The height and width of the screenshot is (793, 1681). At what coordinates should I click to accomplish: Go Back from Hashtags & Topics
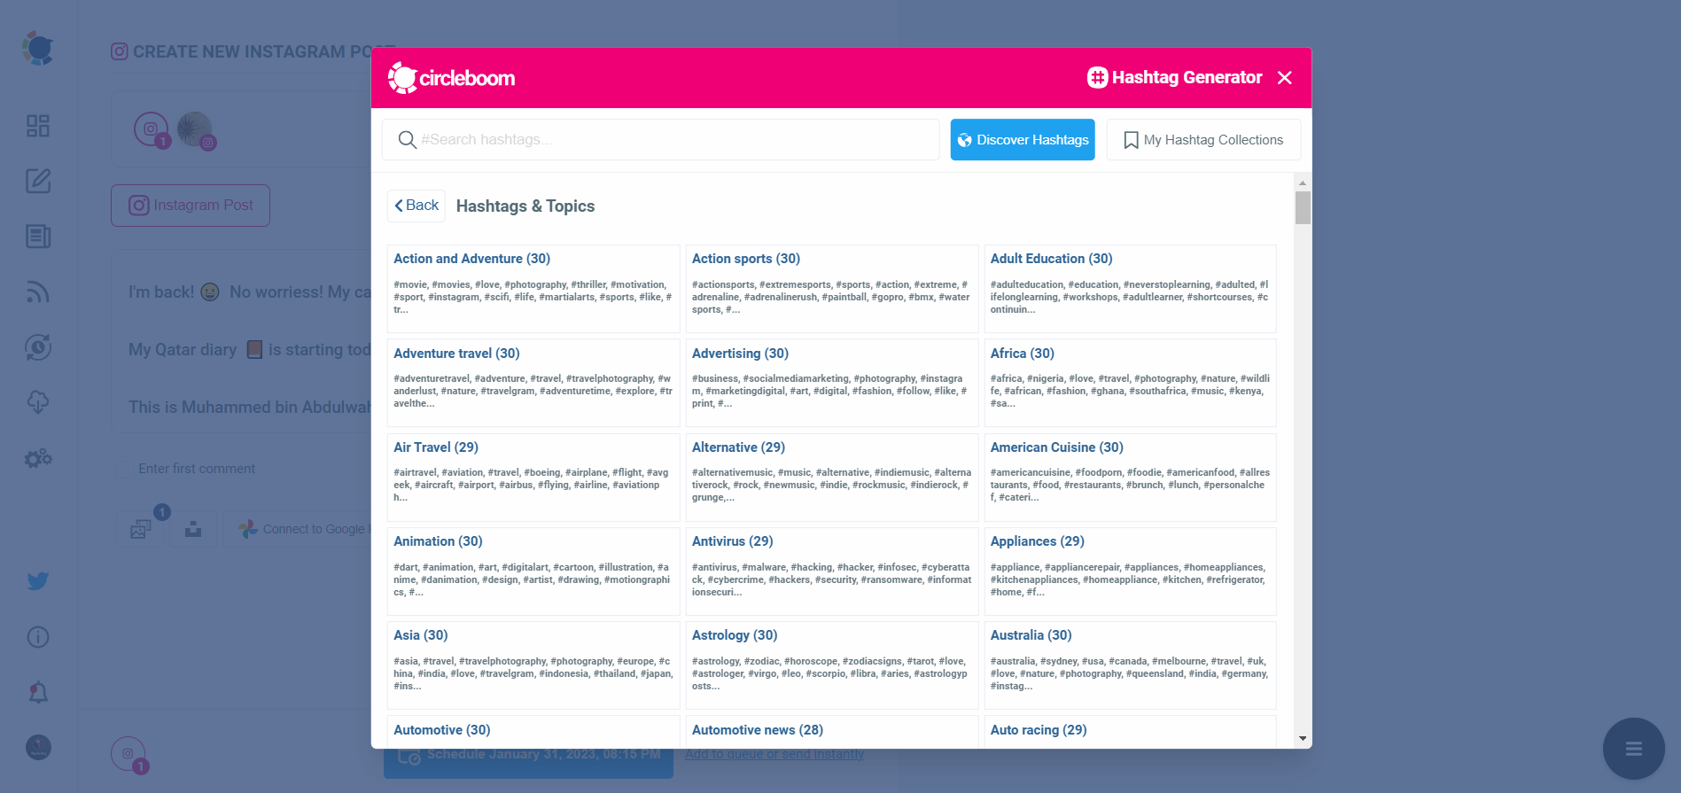(416, 206)
